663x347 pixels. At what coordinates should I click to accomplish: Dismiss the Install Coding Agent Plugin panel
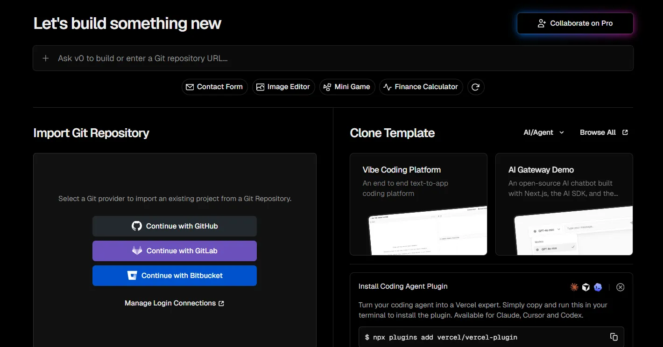coord(621,287)
